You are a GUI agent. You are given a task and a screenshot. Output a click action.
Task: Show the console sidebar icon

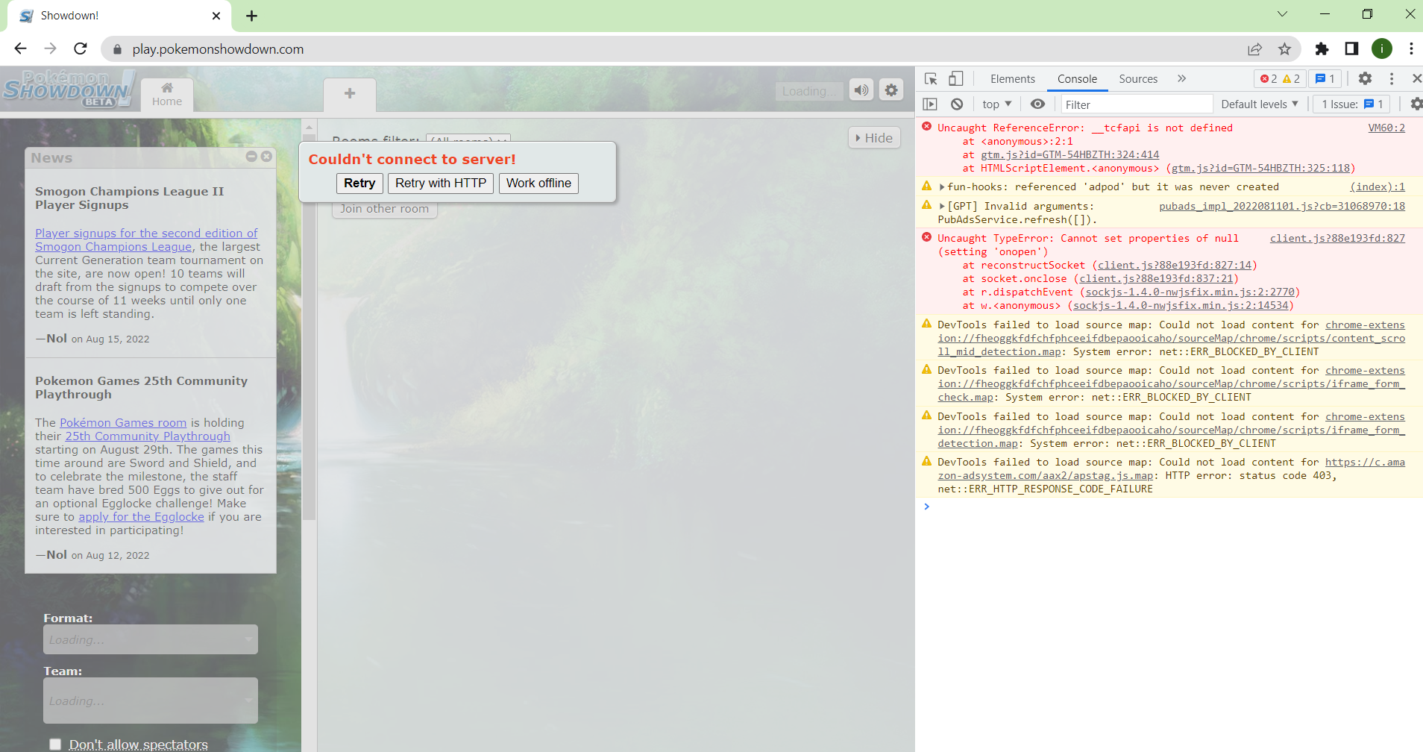[930, 104]
